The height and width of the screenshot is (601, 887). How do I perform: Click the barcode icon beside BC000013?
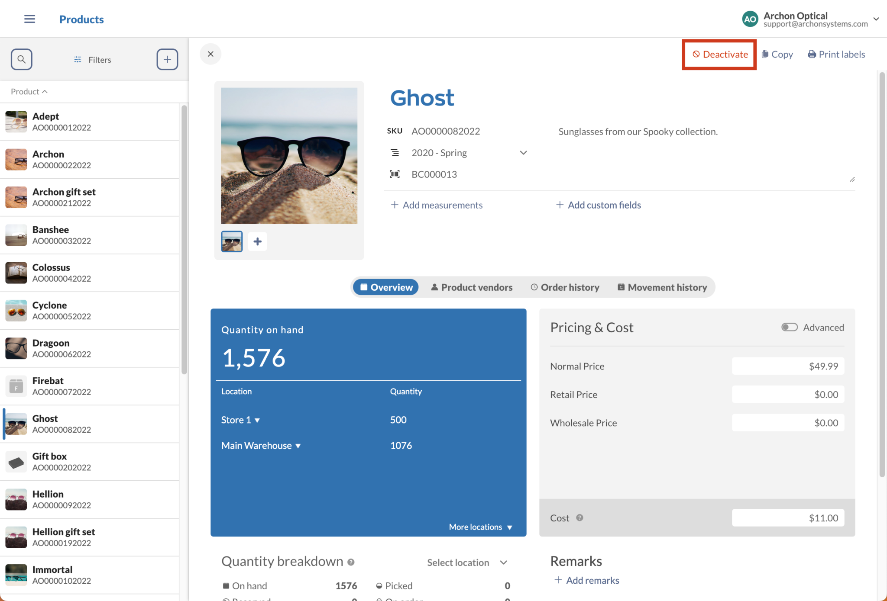tap(395, 174)
